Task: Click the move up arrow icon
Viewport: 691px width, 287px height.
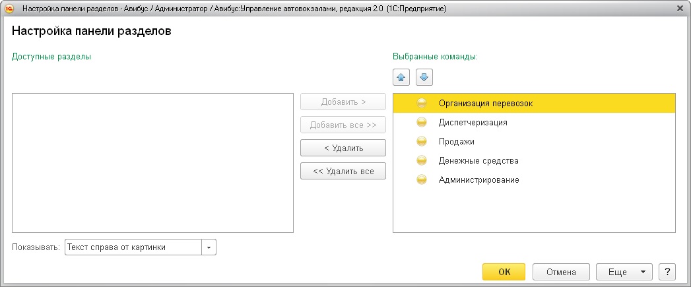Action: point(401,77)
